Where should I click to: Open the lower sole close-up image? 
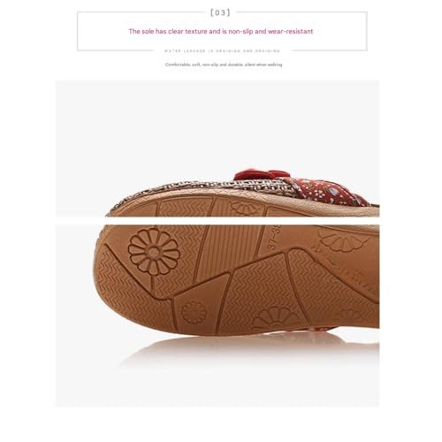[x=217, y=316]
